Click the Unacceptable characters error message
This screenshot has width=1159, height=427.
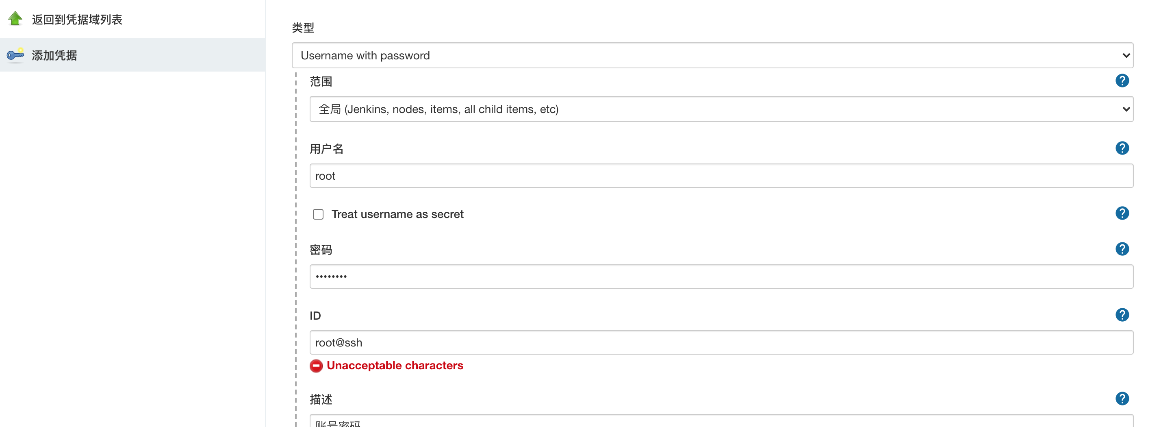coord(395,366)
